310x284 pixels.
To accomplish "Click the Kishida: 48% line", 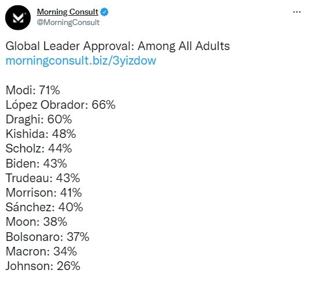I will [x=41, y=134].
